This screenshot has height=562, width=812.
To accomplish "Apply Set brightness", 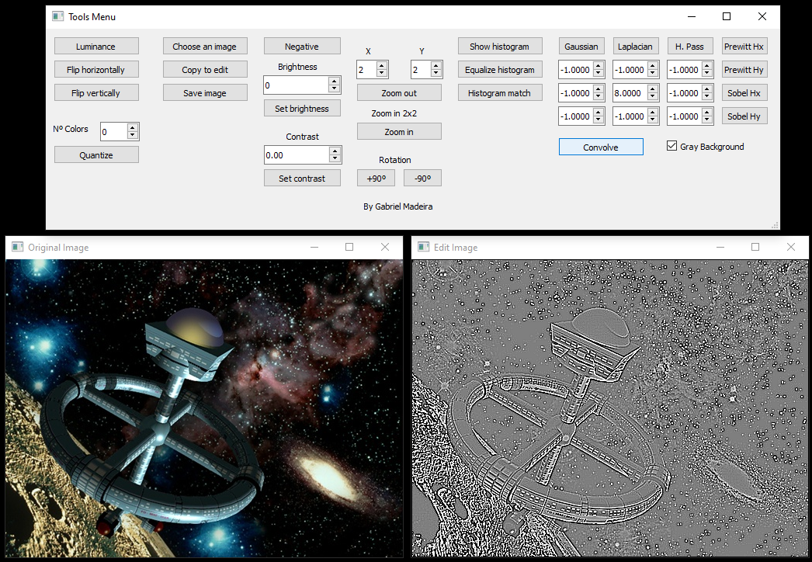I will (303, 108).
